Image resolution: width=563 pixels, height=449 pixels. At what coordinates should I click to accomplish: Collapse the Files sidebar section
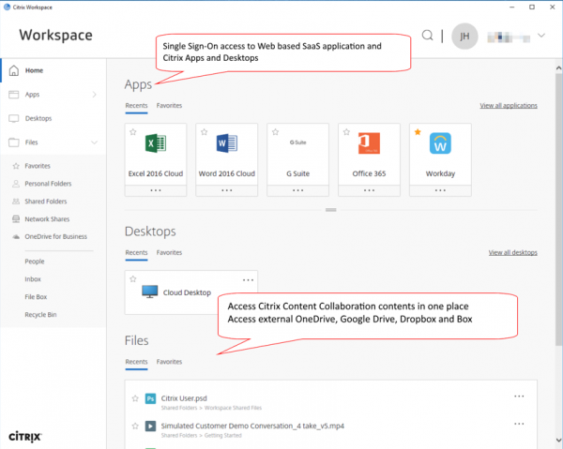[95, 142]
